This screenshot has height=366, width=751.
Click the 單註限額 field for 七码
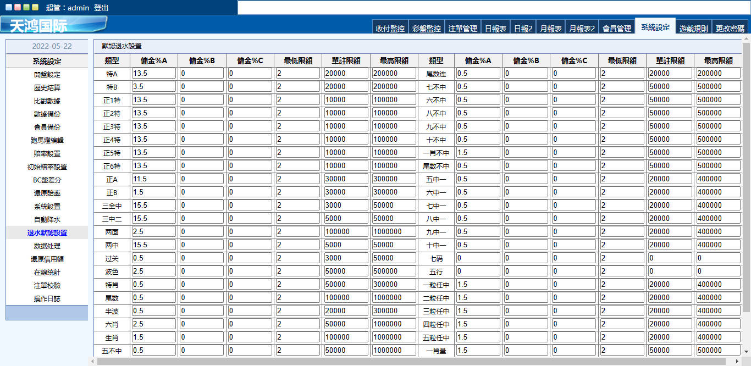(x=670, y=258)
